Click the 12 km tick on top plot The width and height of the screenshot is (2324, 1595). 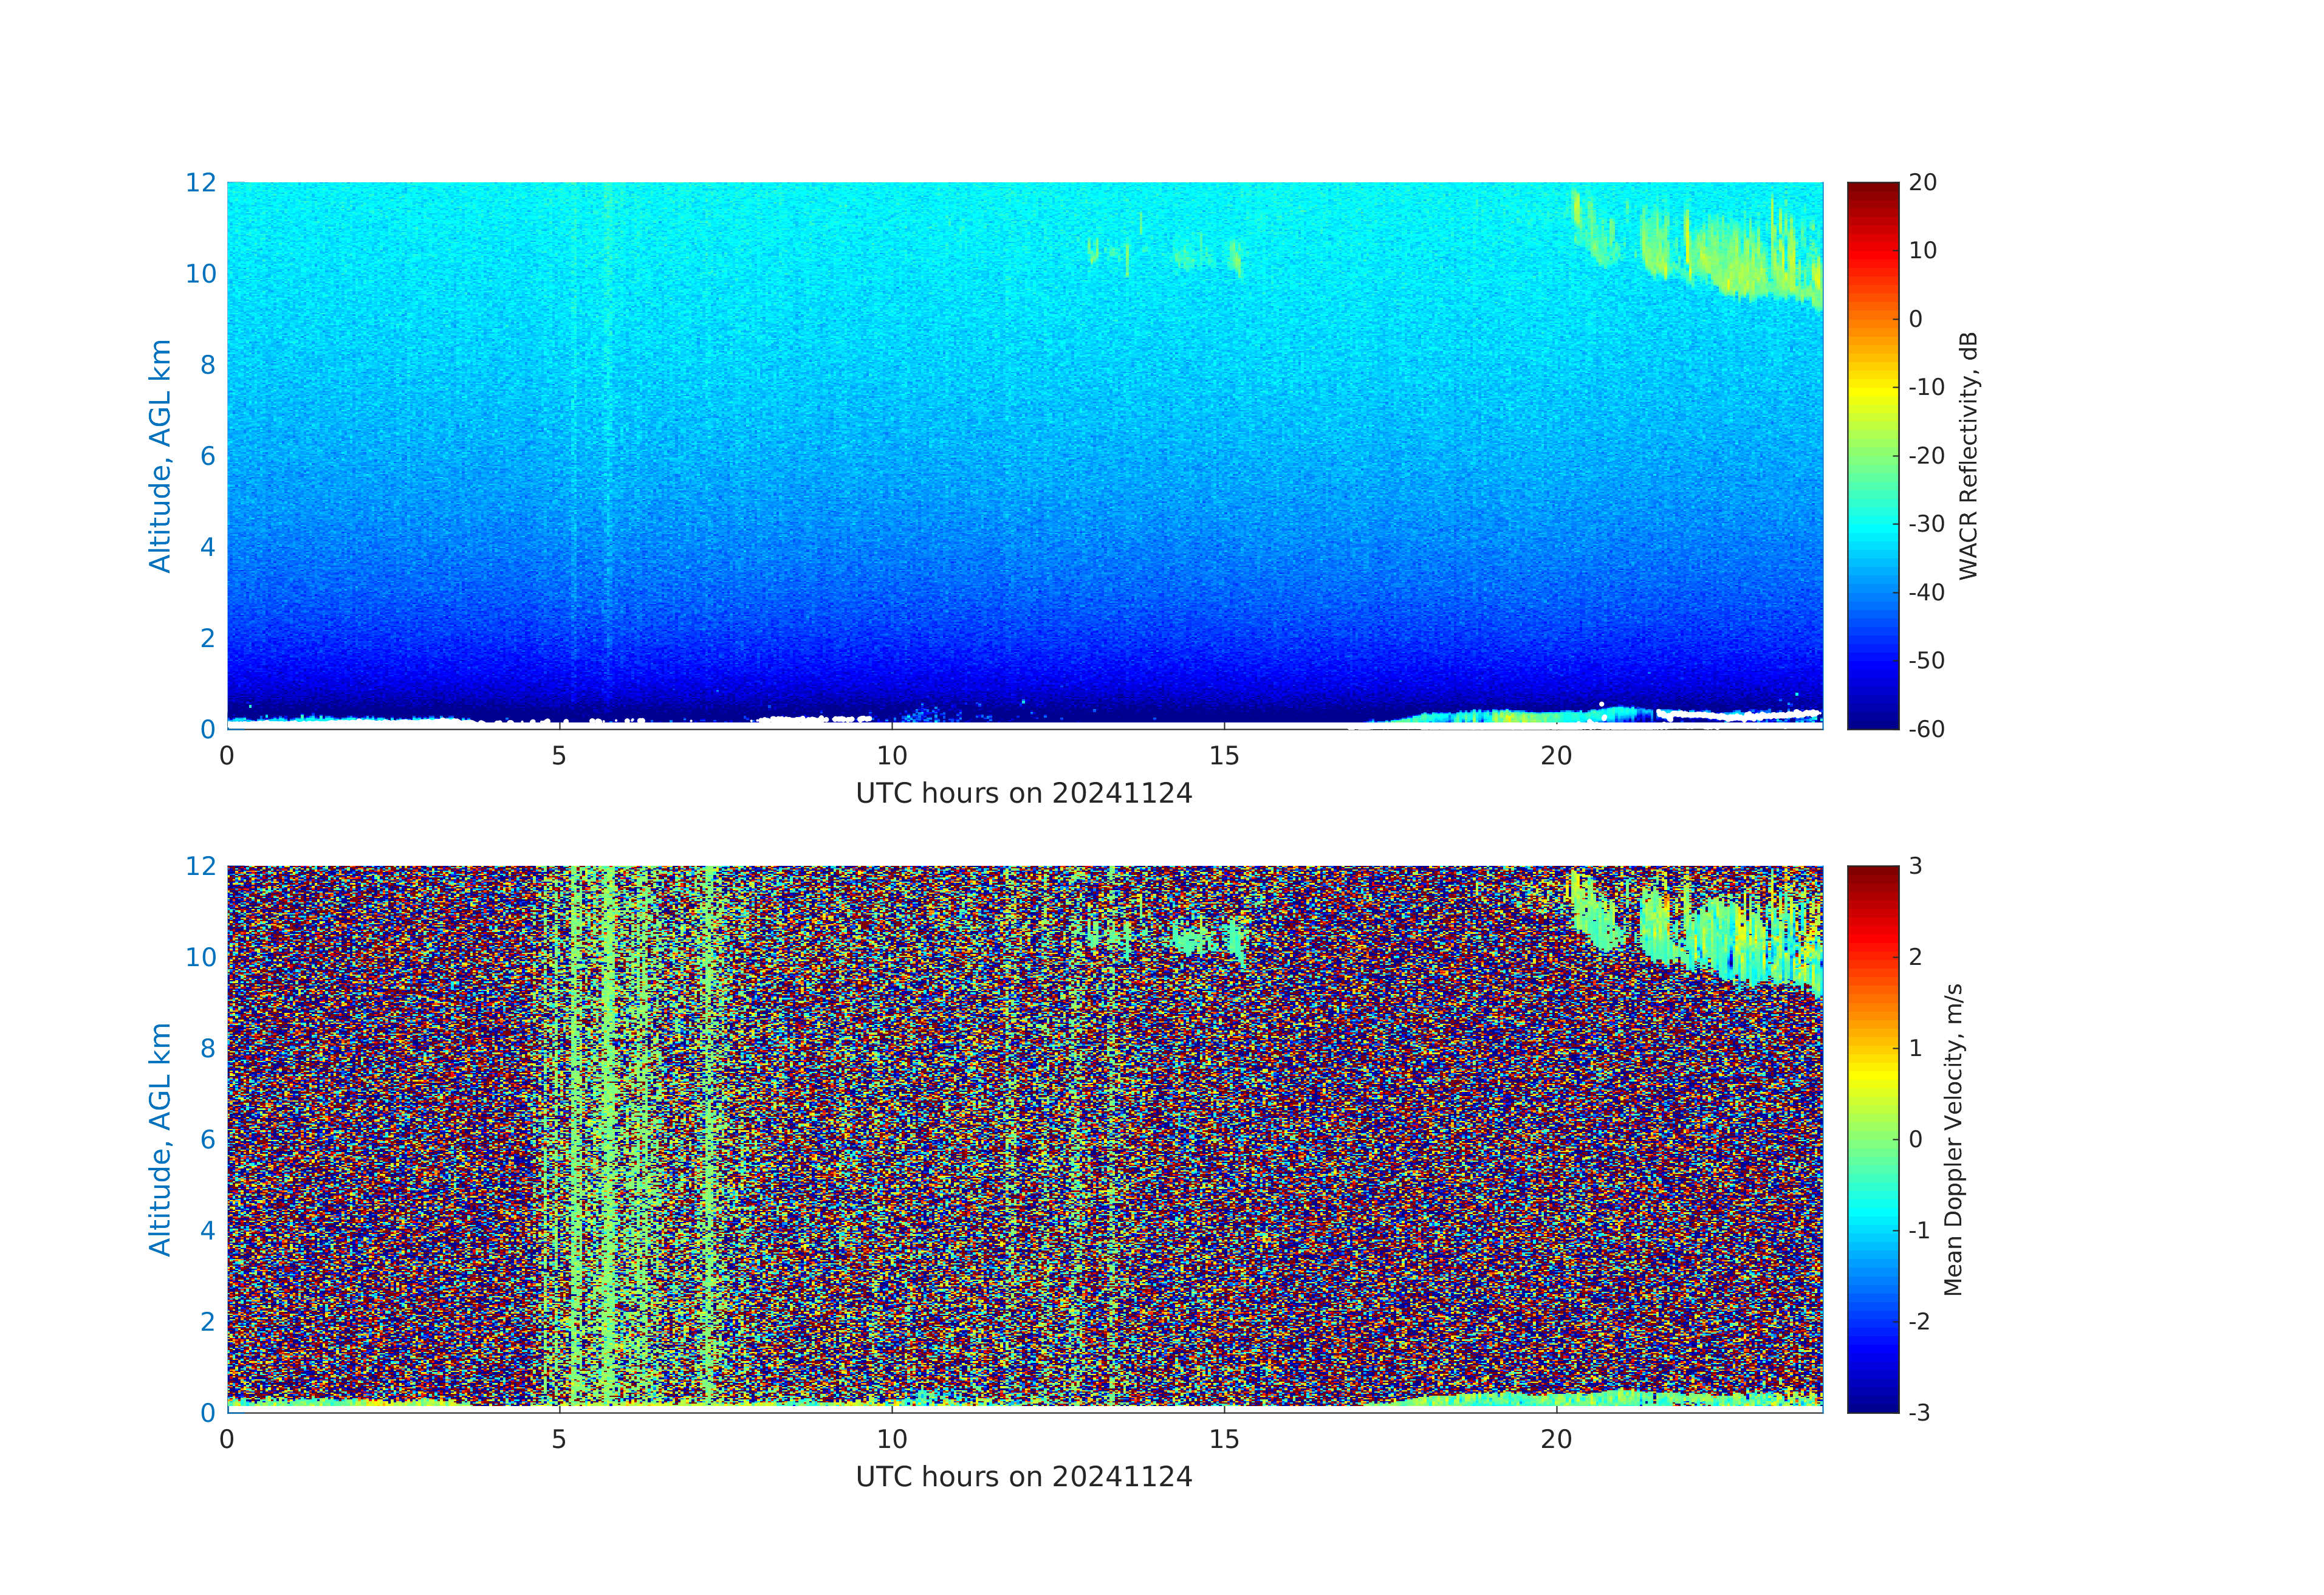tap(200, 183)
